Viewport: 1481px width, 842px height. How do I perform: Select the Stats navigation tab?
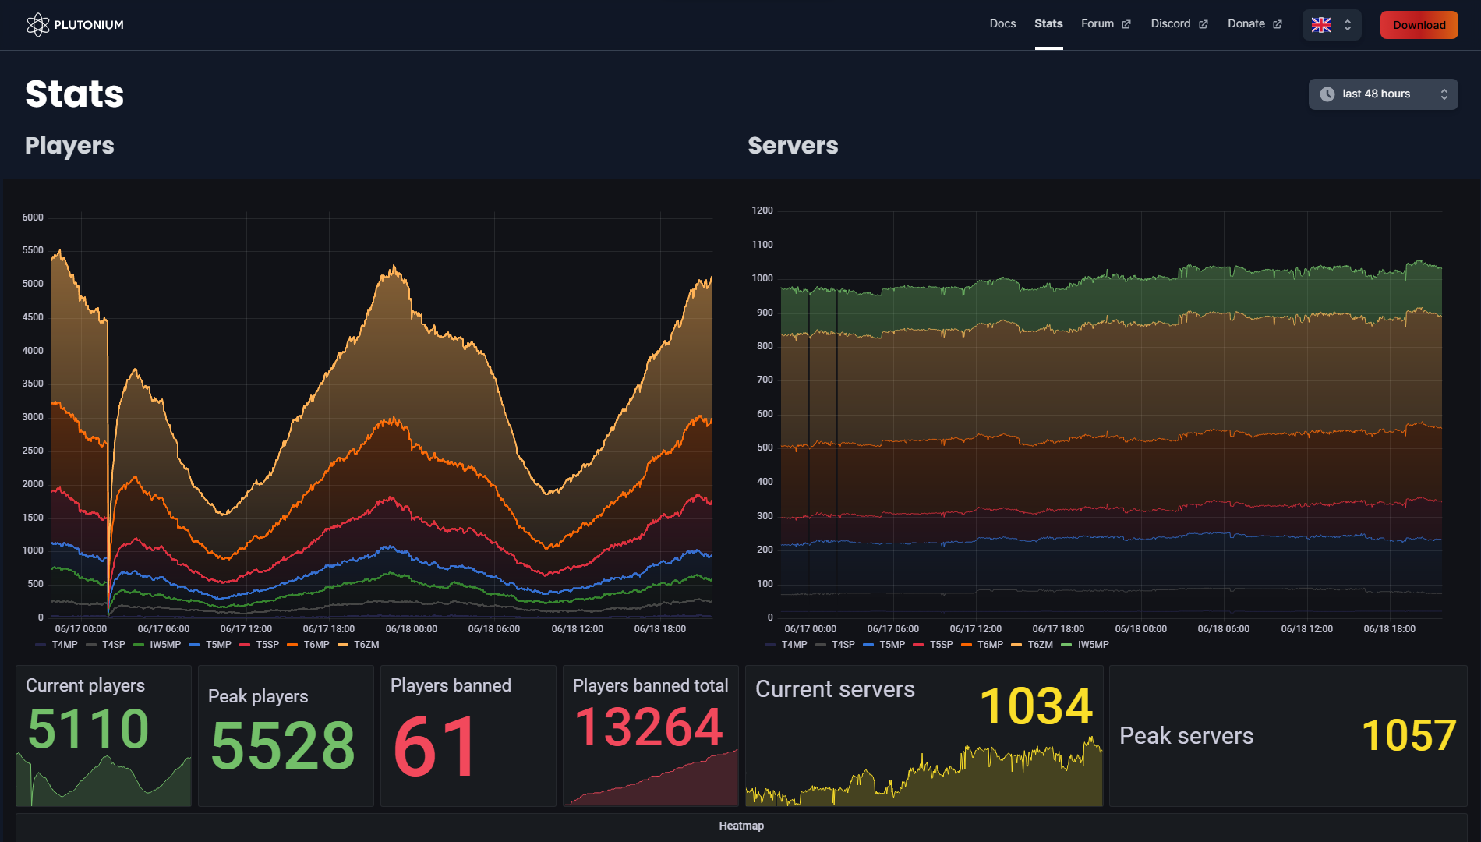(x=1048, y=24)
